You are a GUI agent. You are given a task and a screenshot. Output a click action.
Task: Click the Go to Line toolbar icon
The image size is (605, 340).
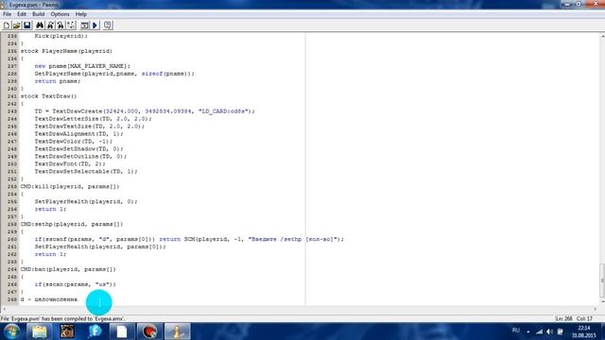pos(71,25)
